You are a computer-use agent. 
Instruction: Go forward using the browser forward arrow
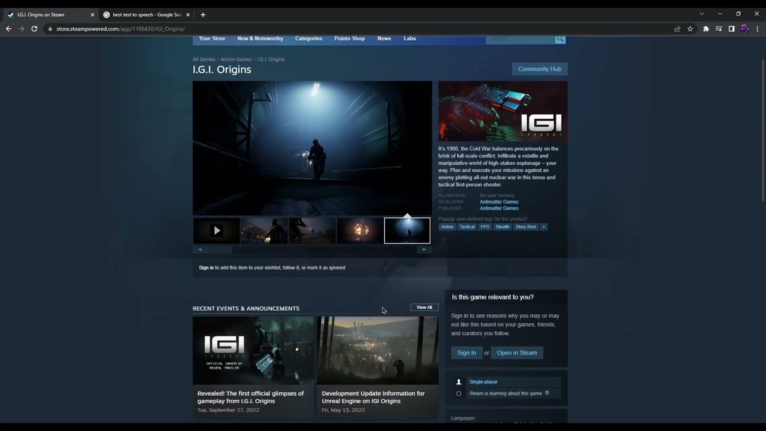coord(22,29)
